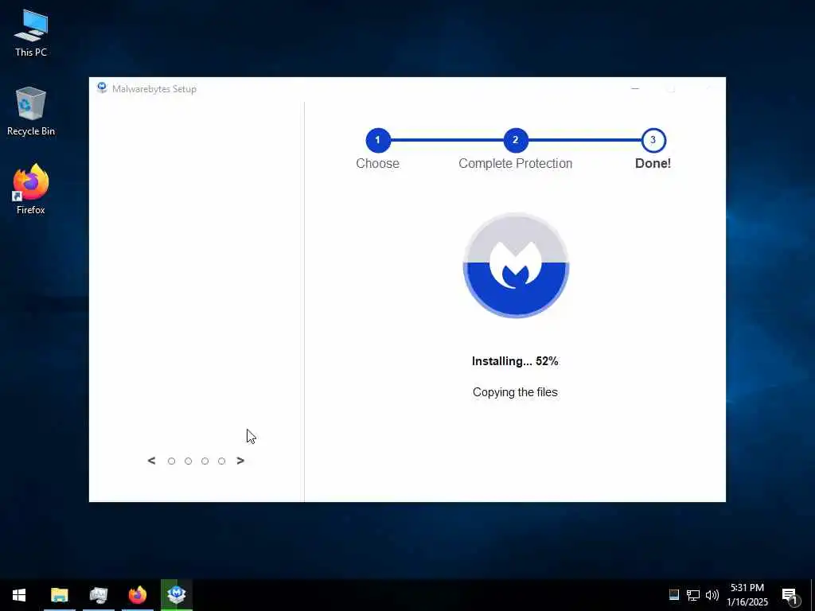Click the Done! step label
This screenshot has width=815, height=611.
[x=653, y=163]
